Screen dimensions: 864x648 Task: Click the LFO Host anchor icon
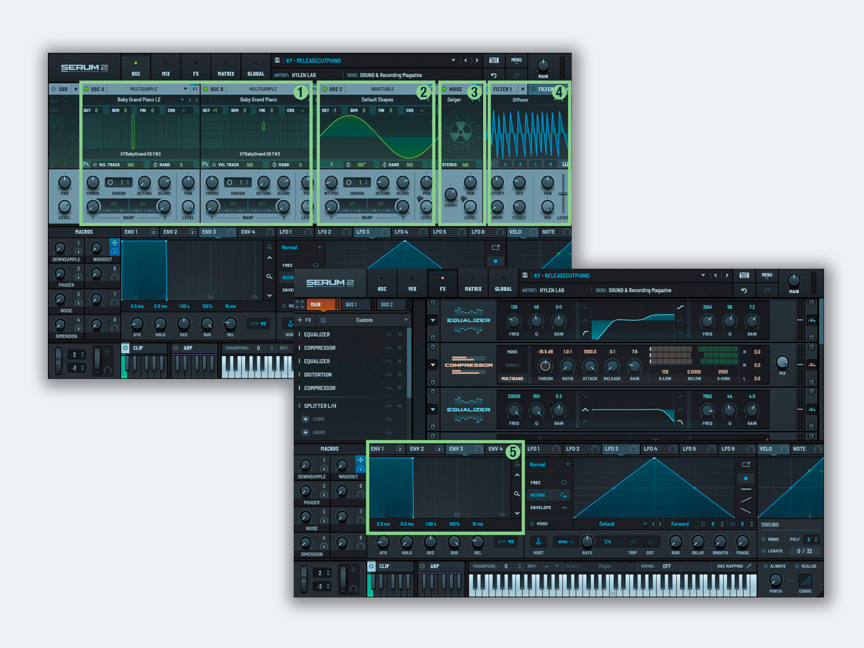click(x=538, y=541)
